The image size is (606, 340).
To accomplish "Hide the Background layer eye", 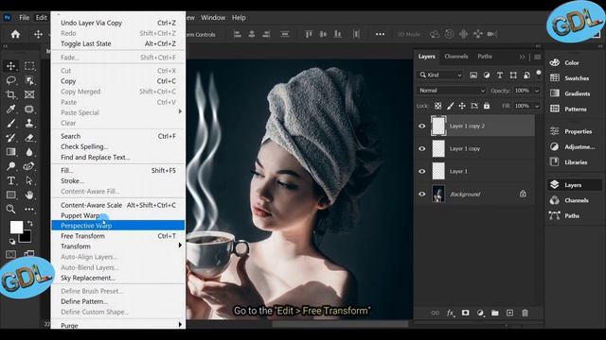I will point(422,195).
